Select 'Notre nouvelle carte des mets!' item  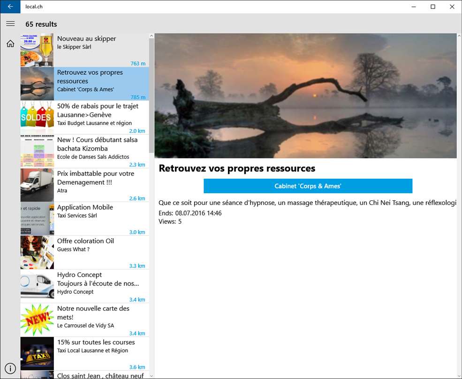pyautogui.click(x=84, y=320)
